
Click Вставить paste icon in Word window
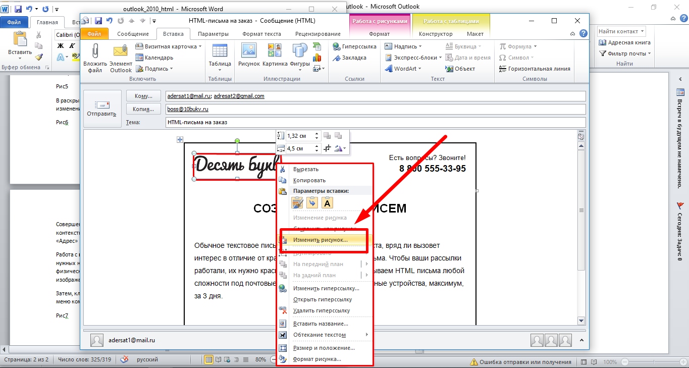pos(20,39)
